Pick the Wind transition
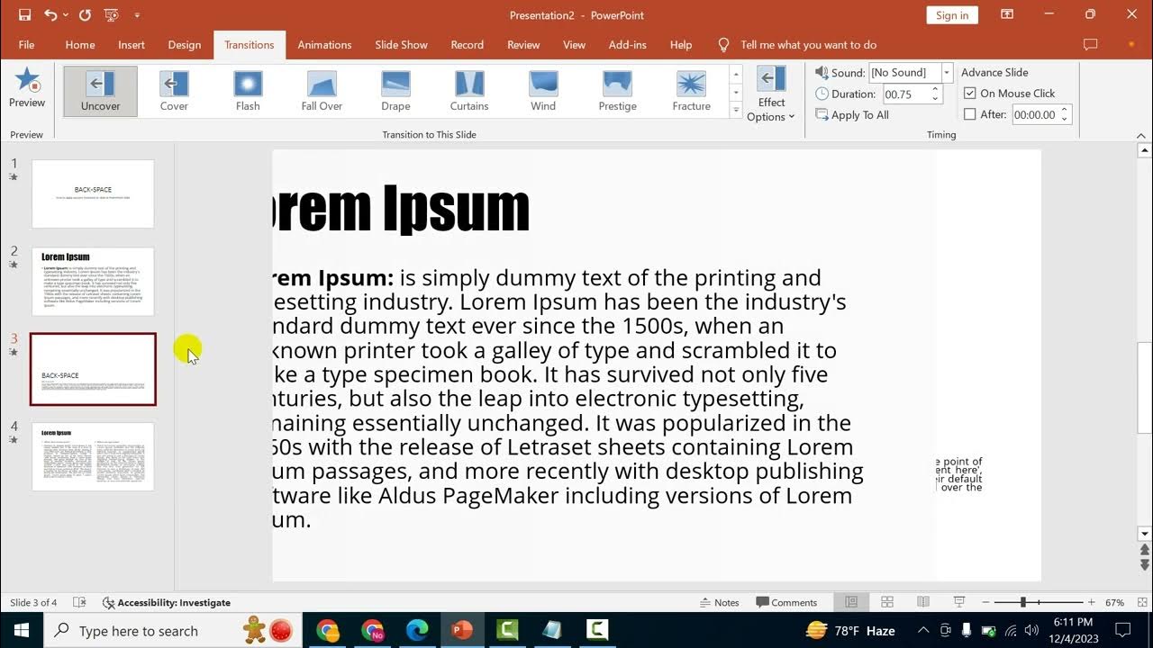The height and width of the screenshot is (648, 1153). click(x=543, y=91)
